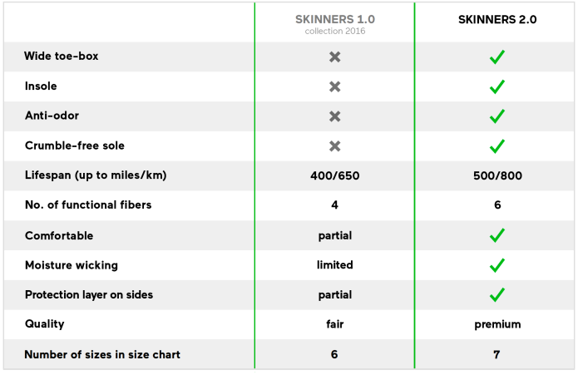Click the gray X for Anti-odor
This screenshot has height=375, width=578.
[x=334, y=116]
